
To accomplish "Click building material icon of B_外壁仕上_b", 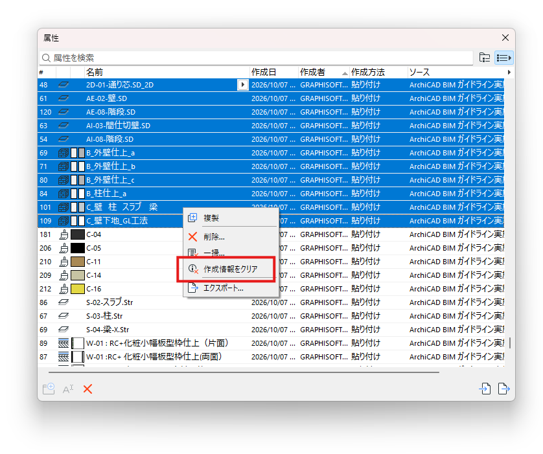I will 64,166.
